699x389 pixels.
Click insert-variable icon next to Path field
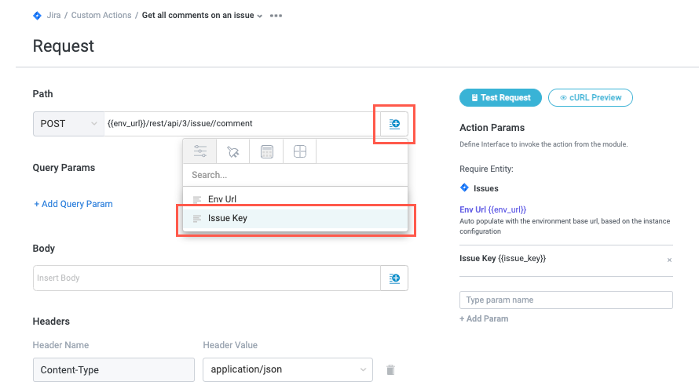(394, 124)
